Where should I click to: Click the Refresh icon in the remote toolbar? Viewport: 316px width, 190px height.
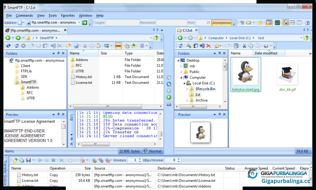[17, 46]
